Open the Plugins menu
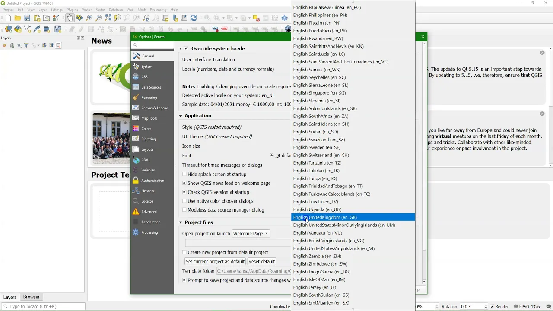This screenshot has width=553, height=311. (73, 10)
